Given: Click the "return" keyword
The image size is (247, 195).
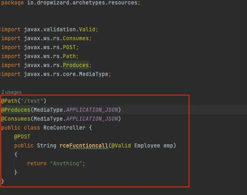Looking at the screenshot, I should (x=37, y=164).
